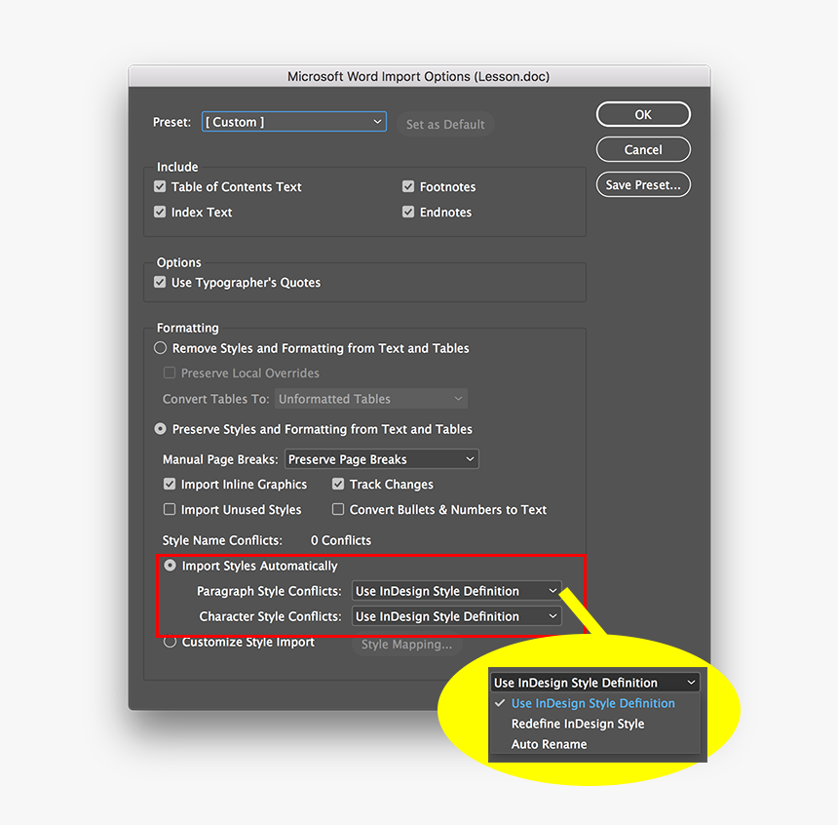The width and height of the screenshot is (838, 825).
Task: Click the enlarged Use InDesign Style Definition dropdown header
Action: 594,683
